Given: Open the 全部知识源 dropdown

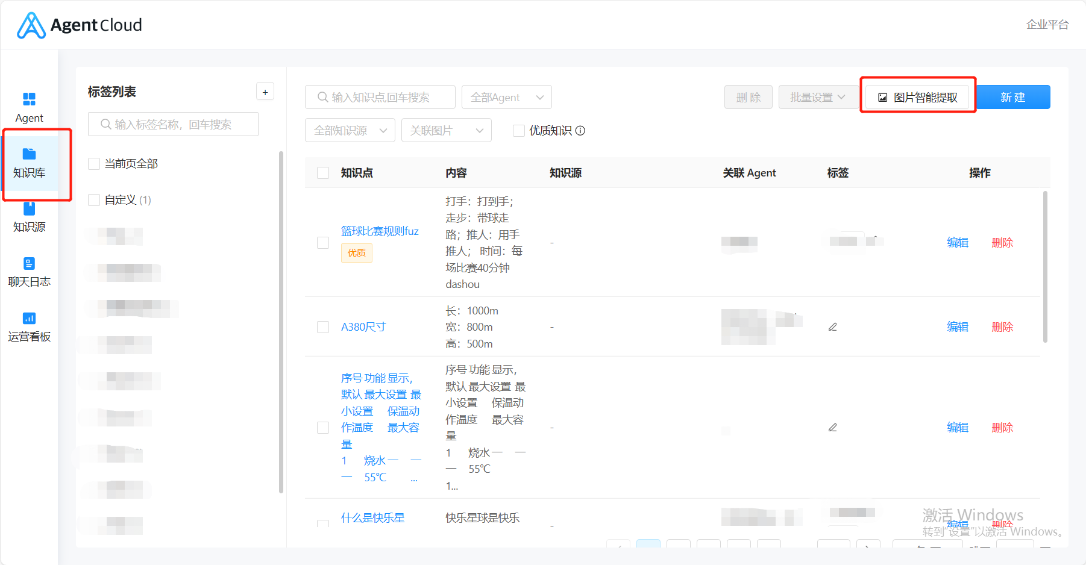Looking at the screenshot, I should coord(350,130).
